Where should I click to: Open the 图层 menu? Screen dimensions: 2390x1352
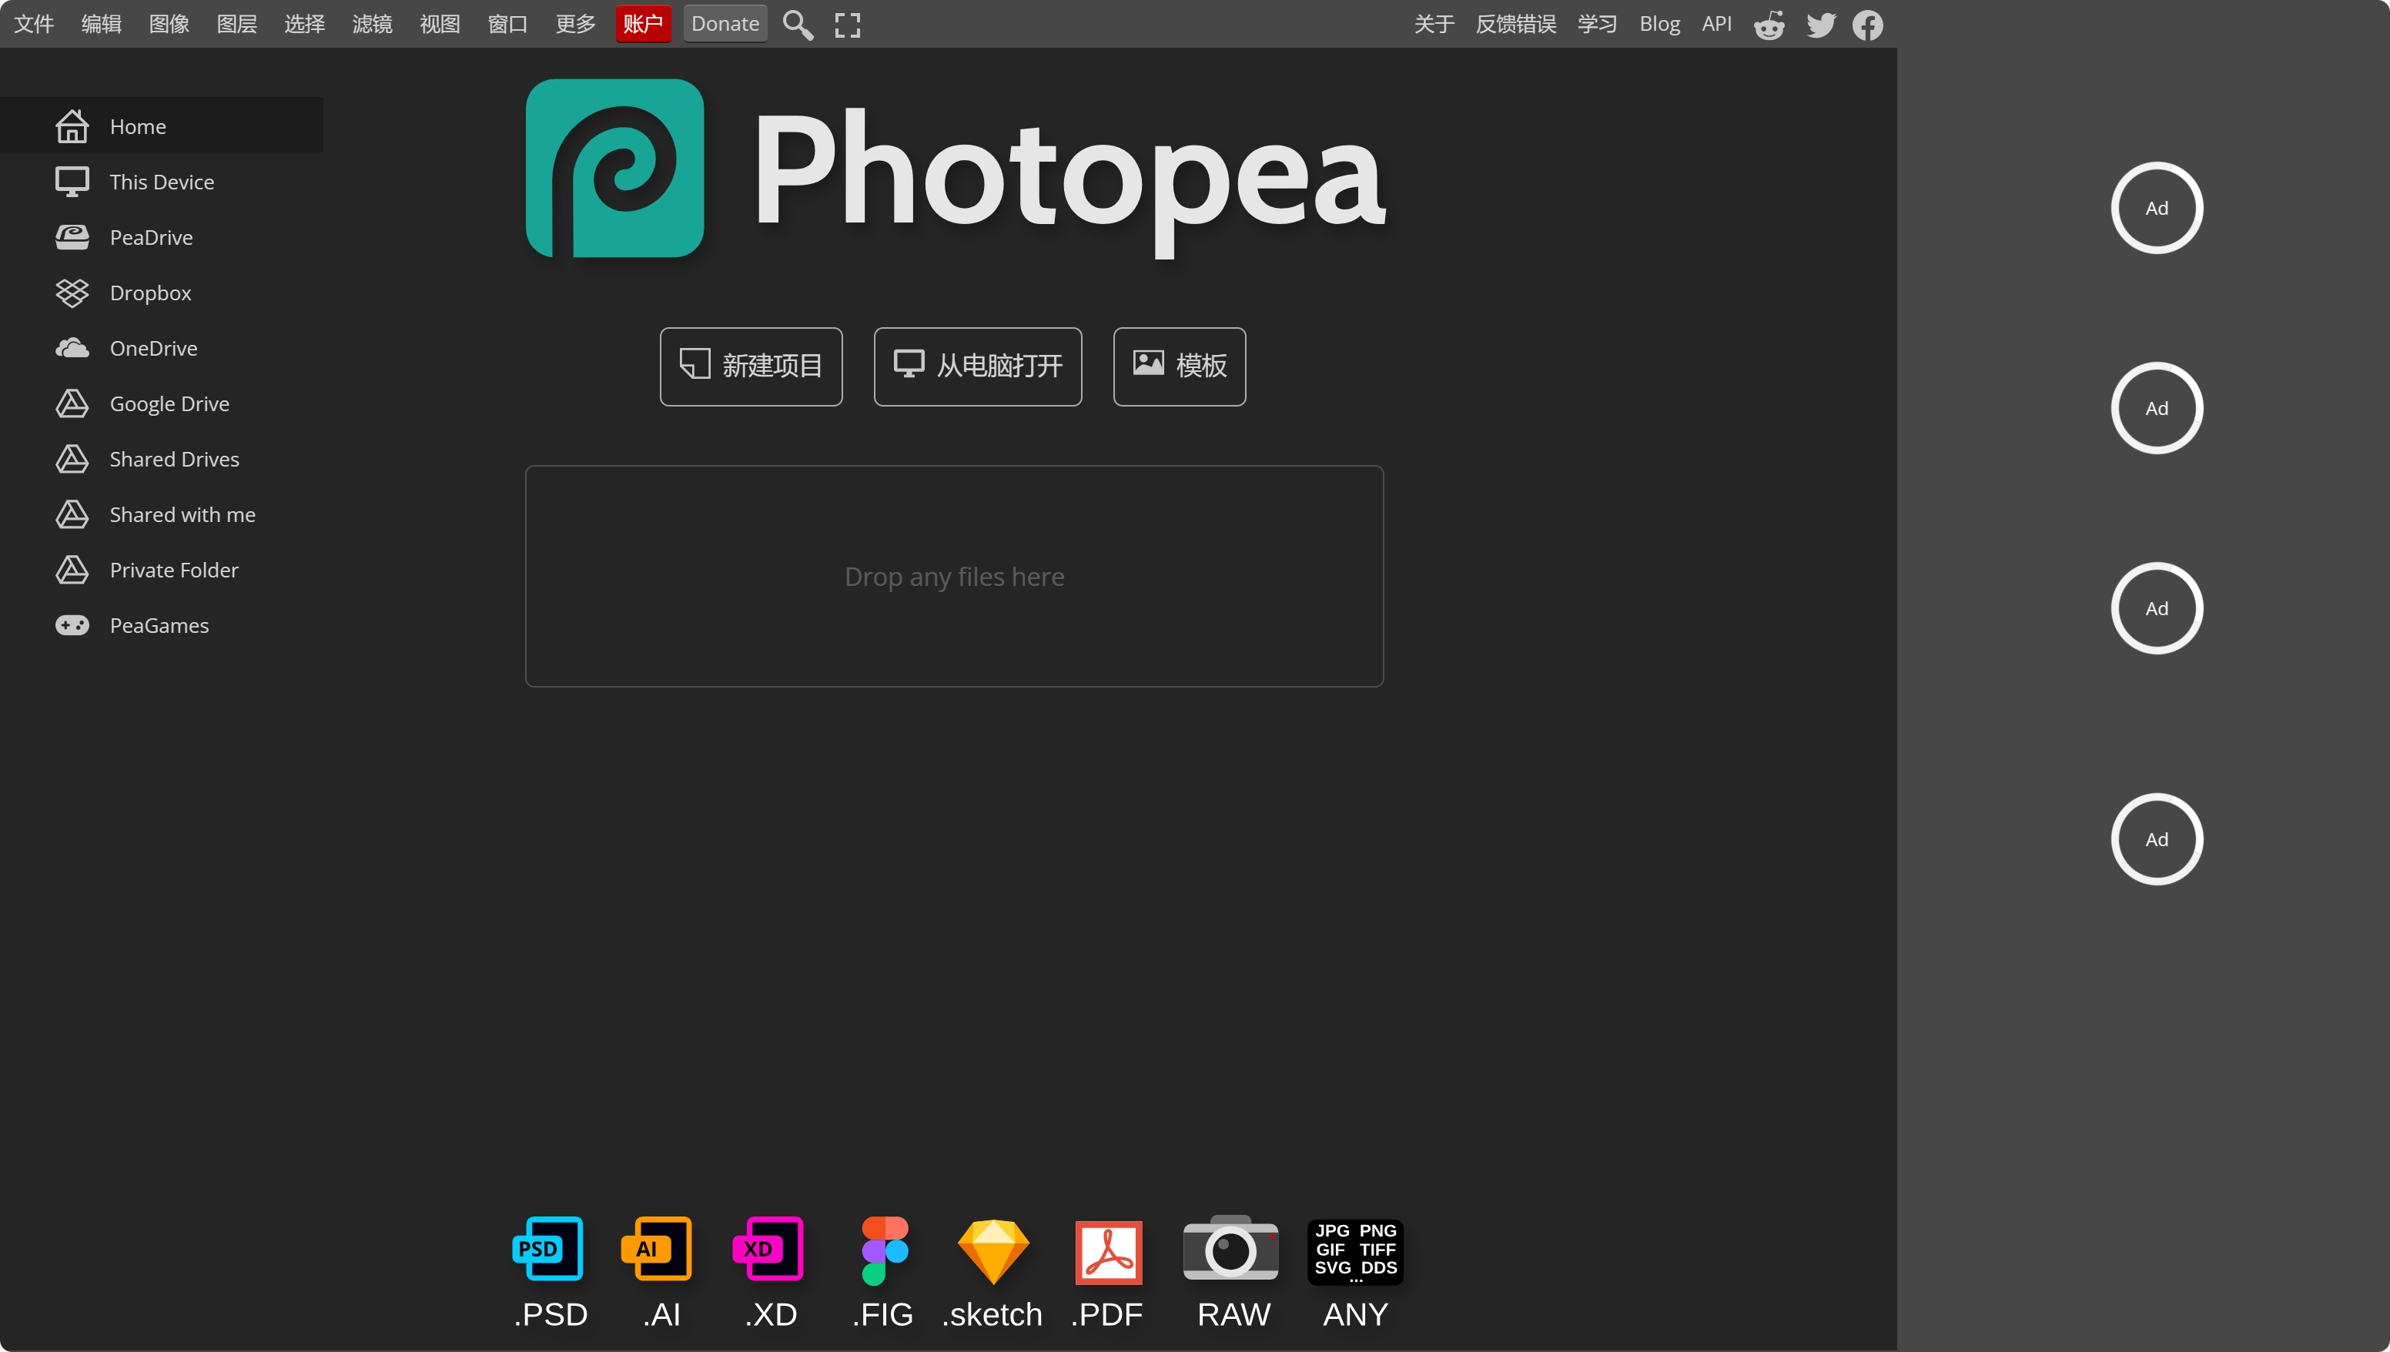click(x=237, y=24)
